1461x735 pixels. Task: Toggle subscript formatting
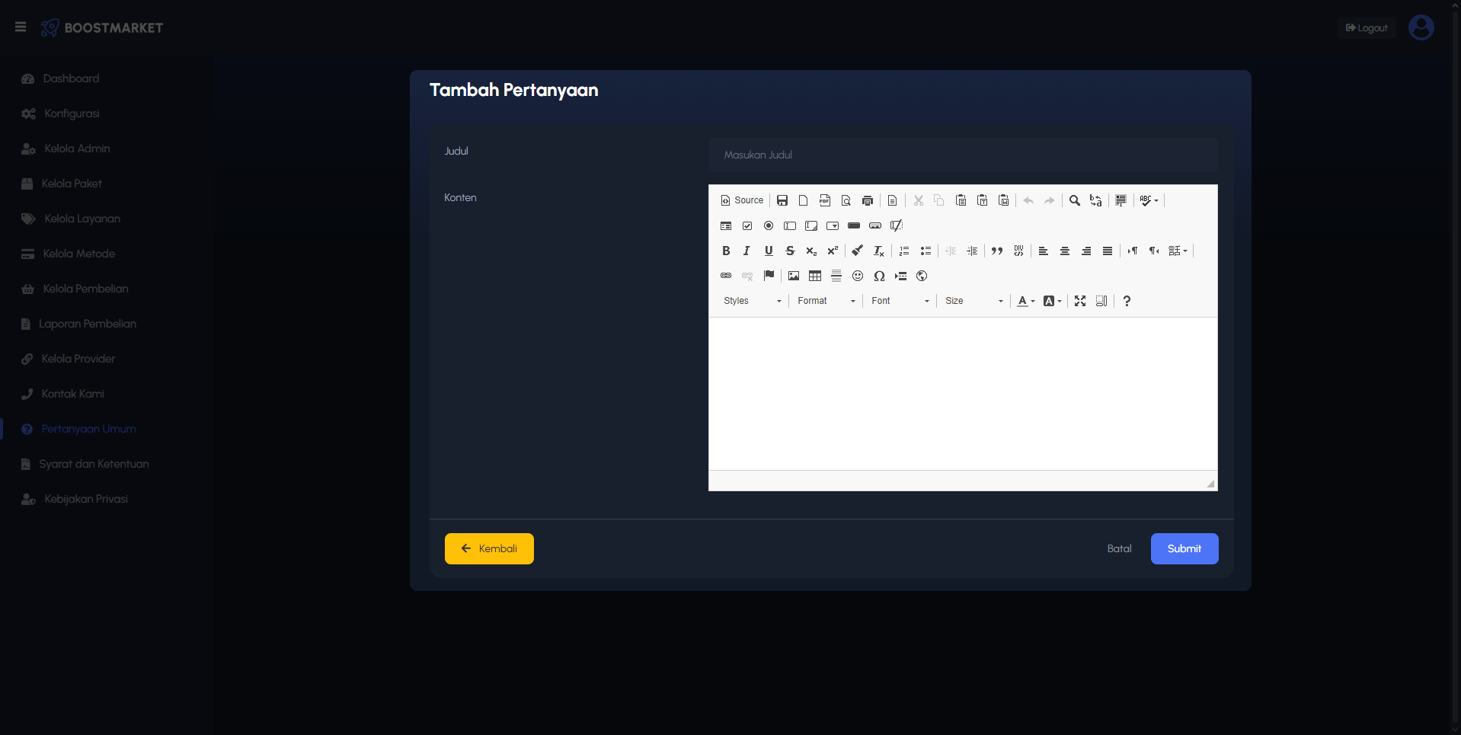click(811, 251)
